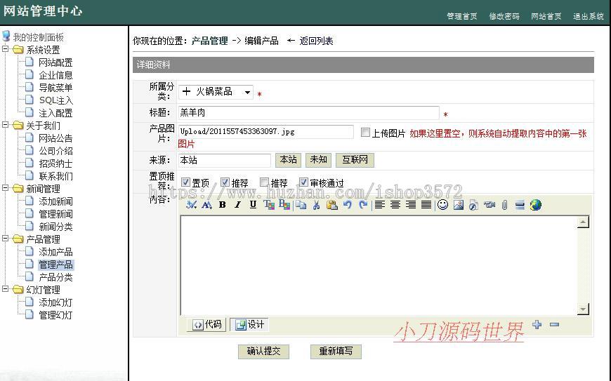
Task: Open 添加产品 in the sidebar tree
Action: click(x=55, y=252)
